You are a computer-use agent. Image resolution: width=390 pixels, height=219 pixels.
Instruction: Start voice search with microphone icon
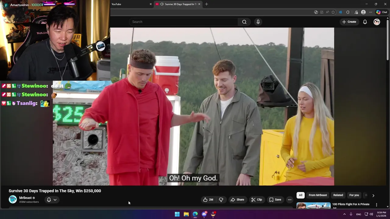pos(258,22)
